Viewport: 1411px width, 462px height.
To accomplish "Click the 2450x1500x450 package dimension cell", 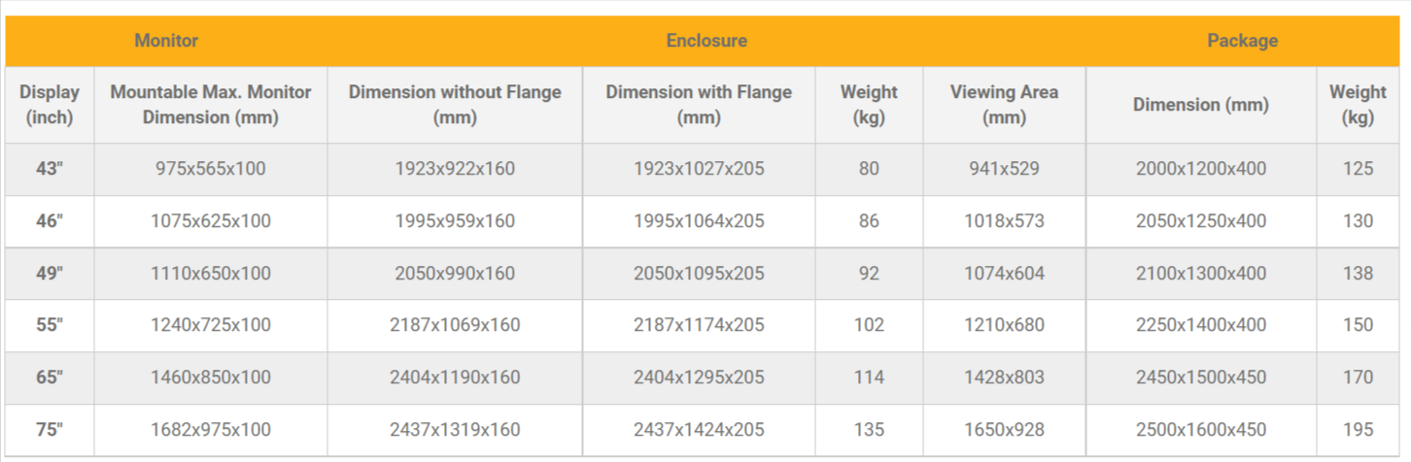I will coord(1201,378).
